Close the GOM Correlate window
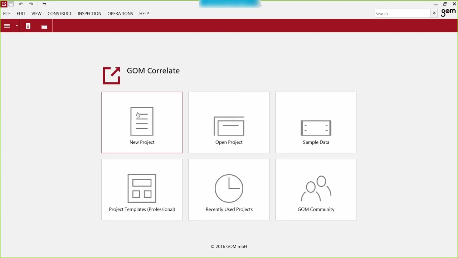The image size is (458, 258). click(454, 4)
